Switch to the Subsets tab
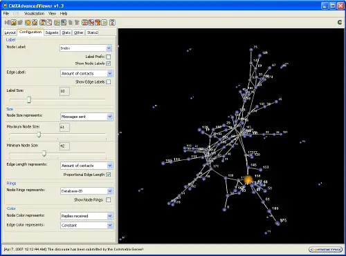This screenshot has height=256, width=346. (52, 32)
